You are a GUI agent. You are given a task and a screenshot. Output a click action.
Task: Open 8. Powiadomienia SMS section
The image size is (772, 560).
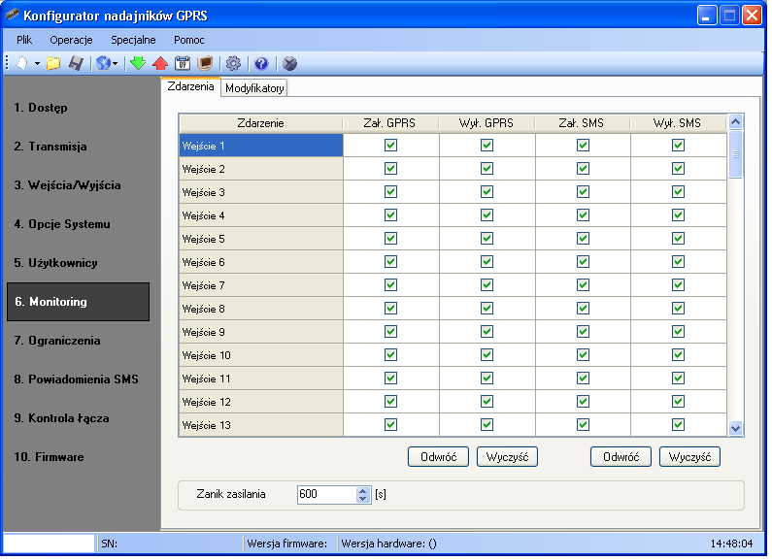point(79,379)
